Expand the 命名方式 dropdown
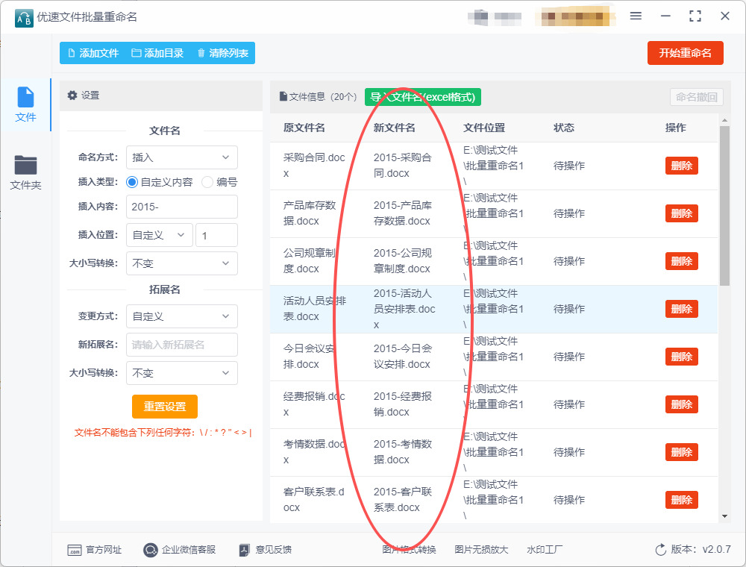 pyautogui.click(x=181, y=157)
